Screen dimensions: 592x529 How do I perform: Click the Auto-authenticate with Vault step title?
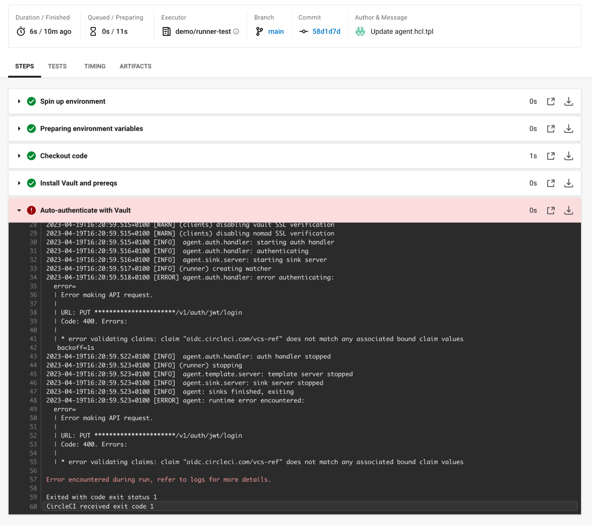[x=85, y=210]
